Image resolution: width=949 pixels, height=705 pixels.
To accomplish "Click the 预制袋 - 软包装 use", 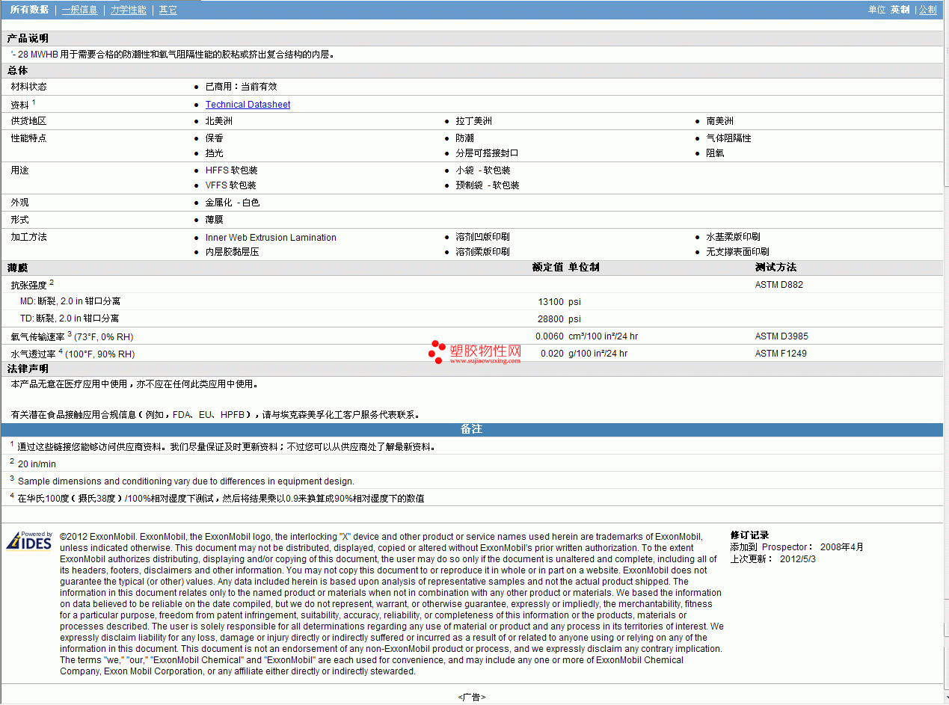I will pos(488,185).
